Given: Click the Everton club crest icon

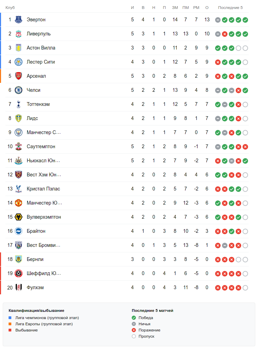Looking at the screenshot, I should click(19, 20).
